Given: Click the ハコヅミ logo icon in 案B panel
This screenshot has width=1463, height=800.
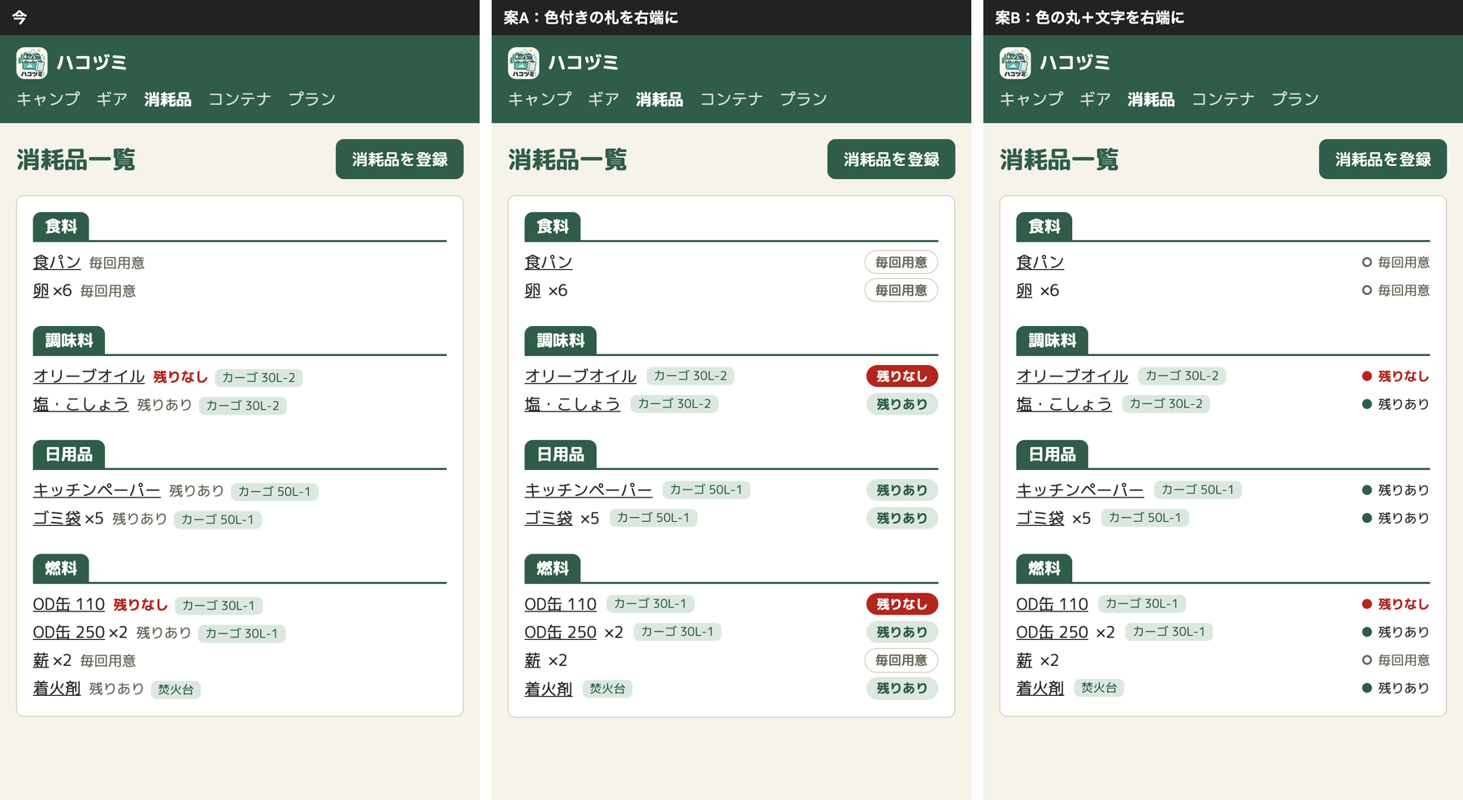Looking at the screenshot, I should (x=1015, y=63).
